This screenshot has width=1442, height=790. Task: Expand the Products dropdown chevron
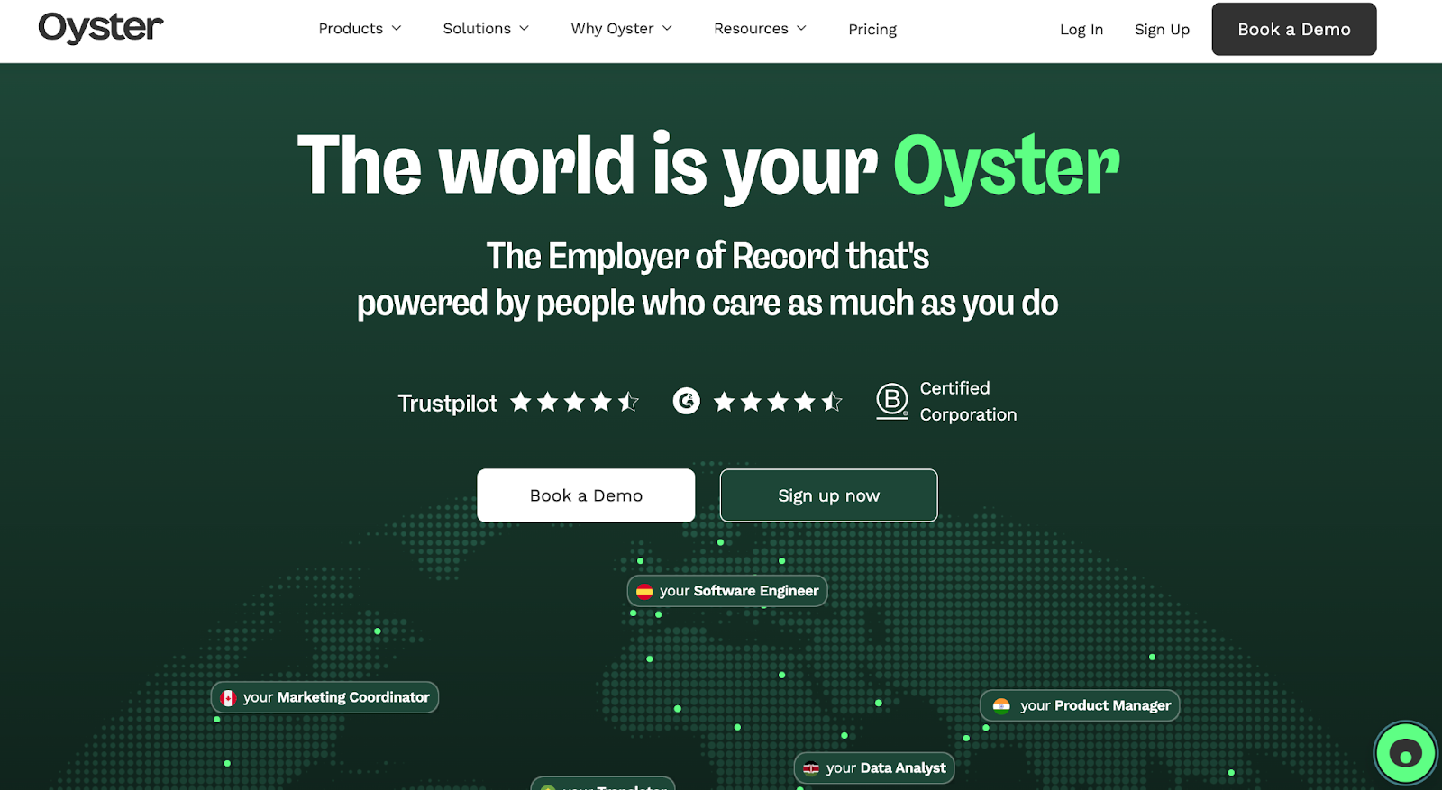tap(396, 29)
